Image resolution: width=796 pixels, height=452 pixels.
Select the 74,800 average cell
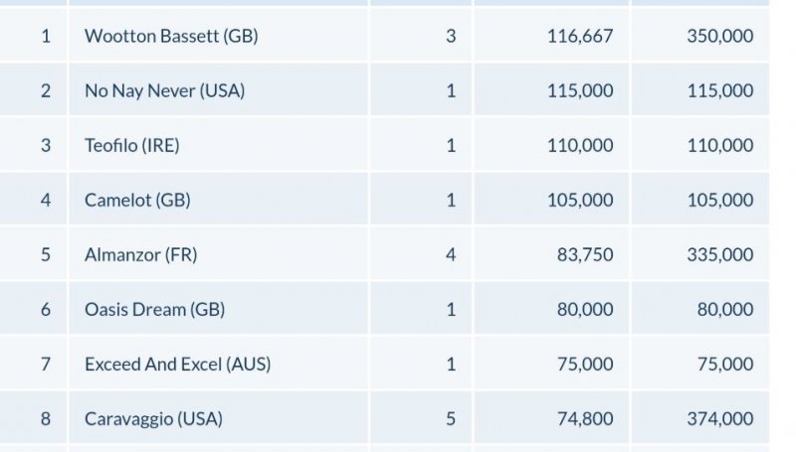pos(585,419)
